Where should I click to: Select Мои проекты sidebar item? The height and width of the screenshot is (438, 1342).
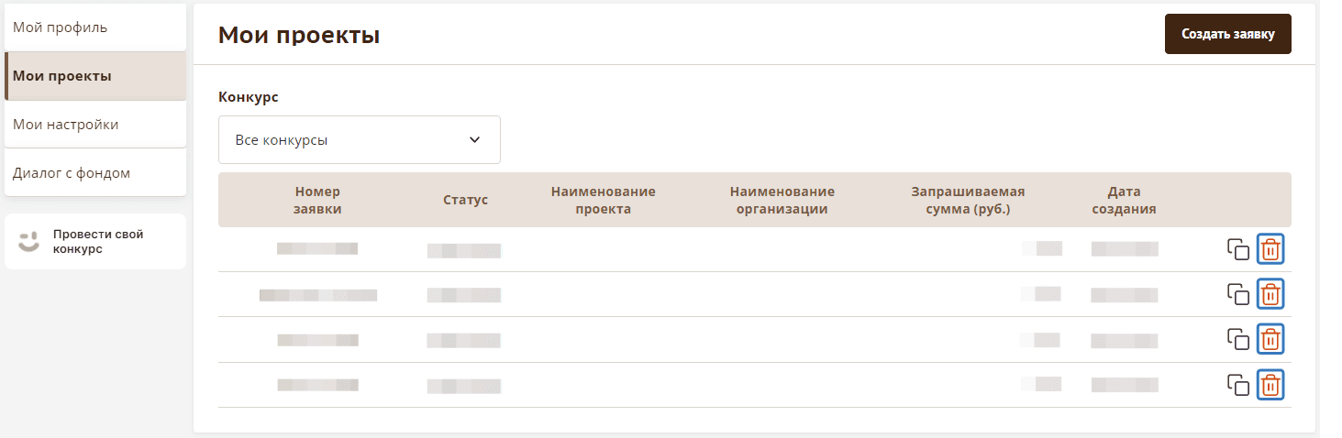click(x=95, y=76)
